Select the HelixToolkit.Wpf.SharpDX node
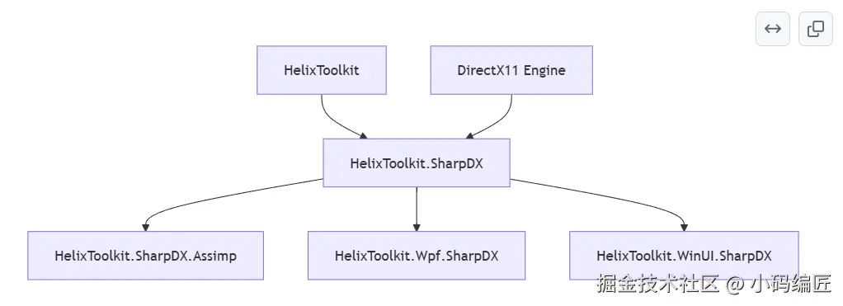The height and width of the screenshot is (306, 843). pyautogui.click(x=416, y=256)
